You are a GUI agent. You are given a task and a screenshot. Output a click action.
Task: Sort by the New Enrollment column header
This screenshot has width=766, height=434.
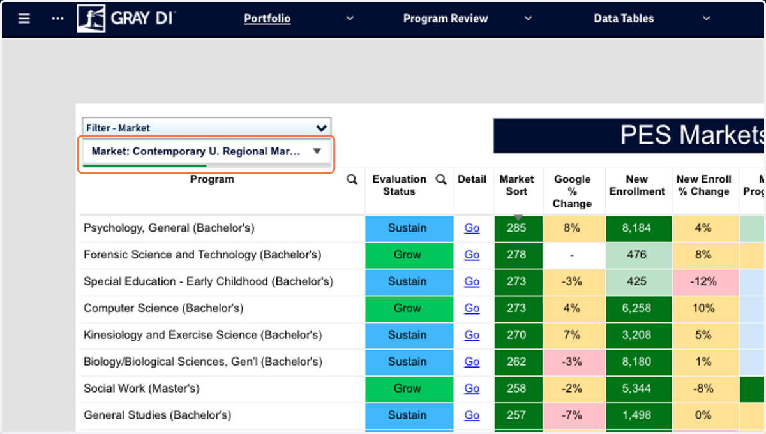click(x=637, y=185)
